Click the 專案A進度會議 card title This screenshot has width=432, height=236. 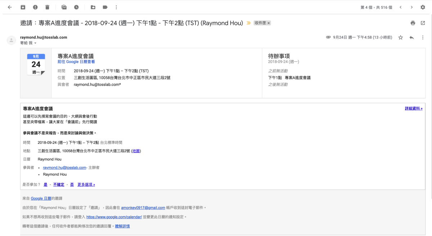coord(76,56)
